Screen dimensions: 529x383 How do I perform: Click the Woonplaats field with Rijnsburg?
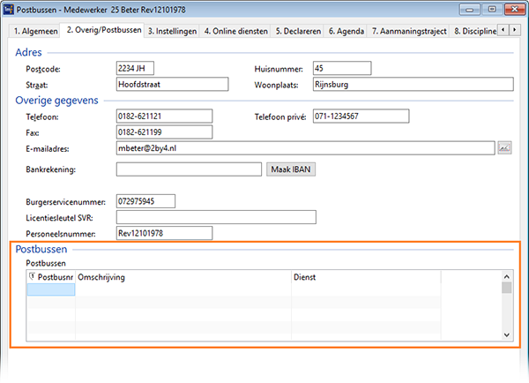[414, 84]
